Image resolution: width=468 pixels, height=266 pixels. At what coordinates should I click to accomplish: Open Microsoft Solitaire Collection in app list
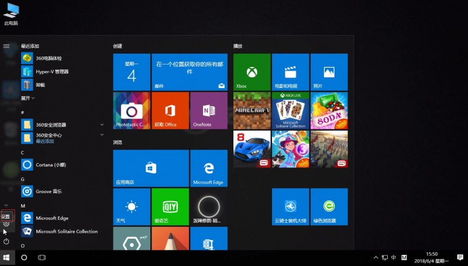coord(61,232)
